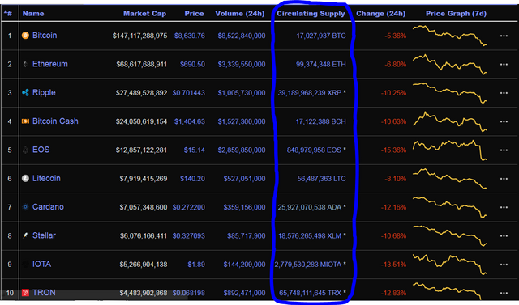Click Litecoin price $140.20
This screenshot has height=305, width=519.
click(192, 179)
